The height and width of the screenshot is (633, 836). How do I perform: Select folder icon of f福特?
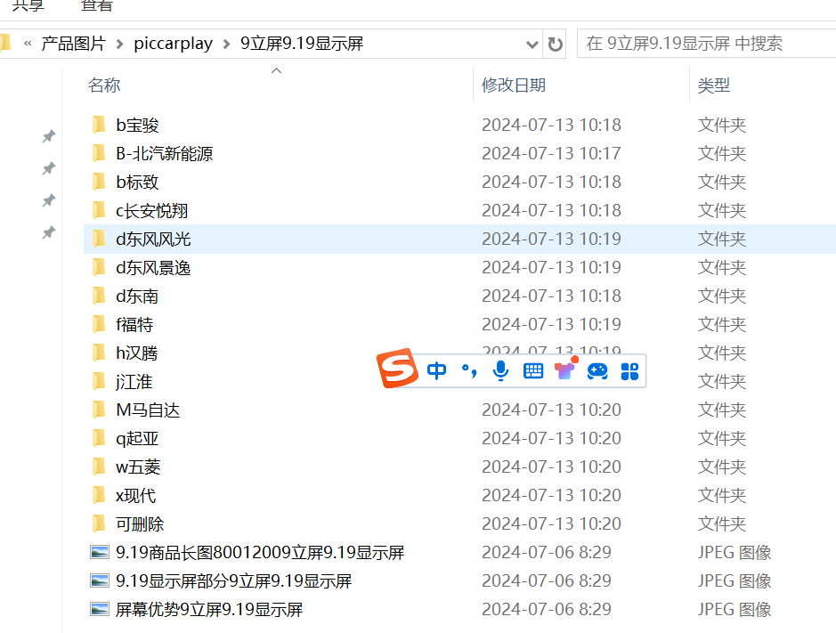[99, 324]
